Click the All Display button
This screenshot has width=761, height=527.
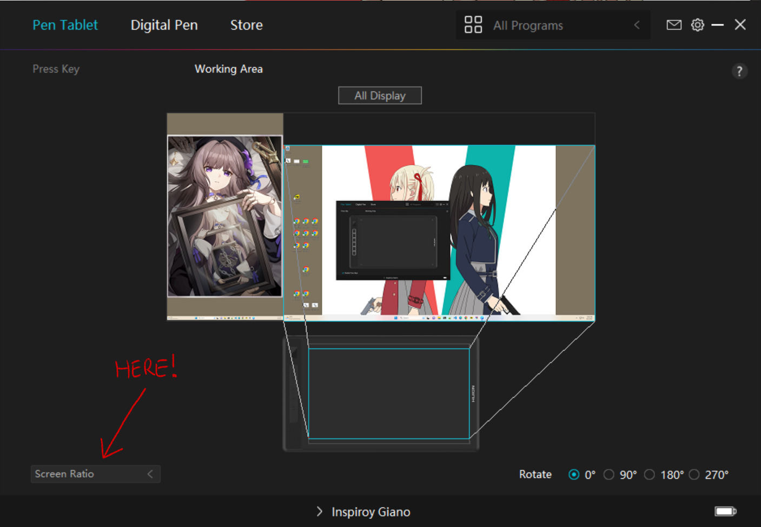(380, 96)
